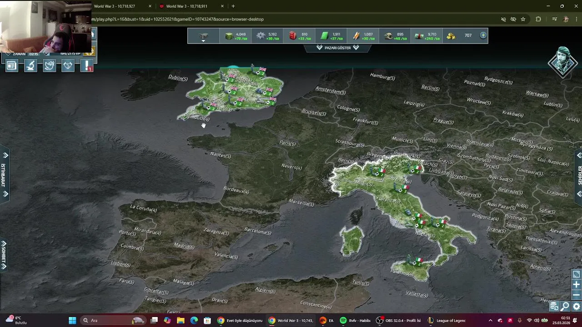The image size is (582, 327).
Task: Open the research microscope icon
Action: pyautogui.click(x=30, y=66)
